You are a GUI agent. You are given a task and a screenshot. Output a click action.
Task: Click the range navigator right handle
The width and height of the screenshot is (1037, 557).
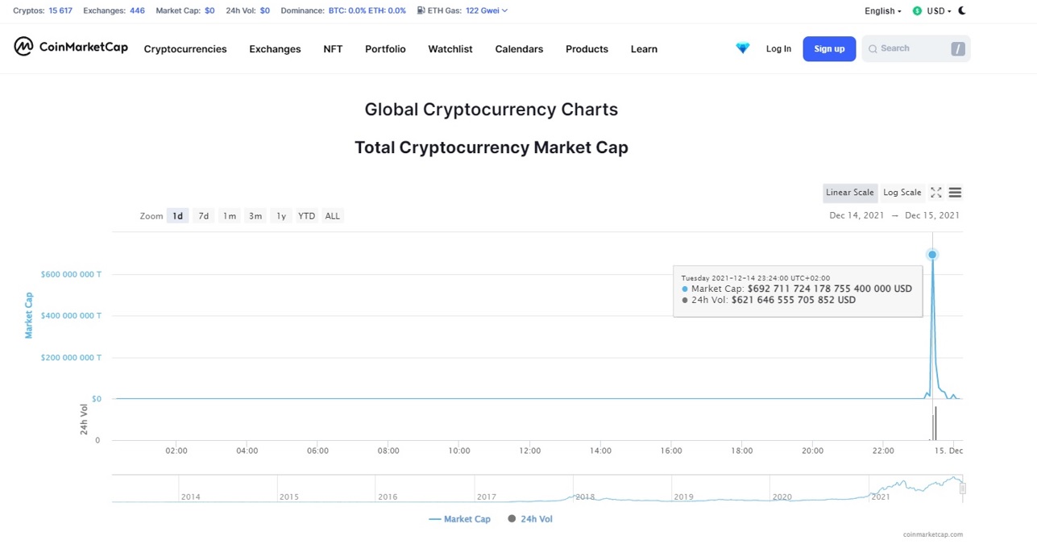(962, 488)
